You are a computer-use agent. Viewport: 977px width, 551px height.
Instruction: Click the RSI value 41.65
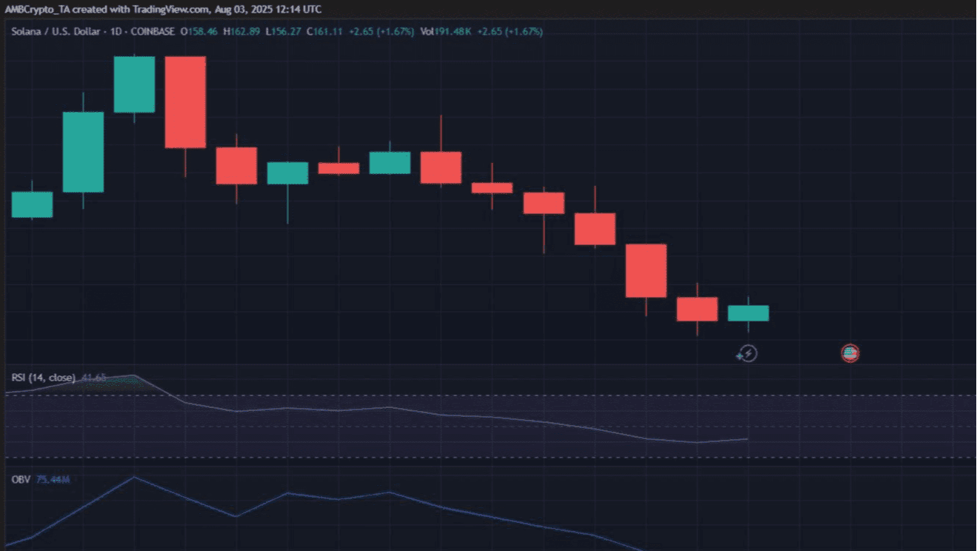(94, 378)
